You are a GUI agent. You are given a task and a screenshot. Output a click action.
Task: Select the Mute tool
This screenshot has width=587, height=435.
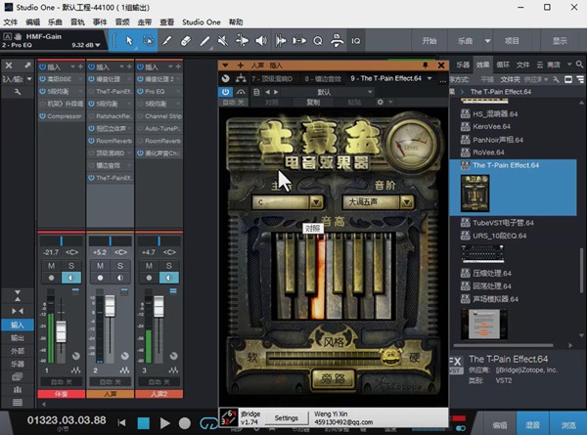point(223,40)
